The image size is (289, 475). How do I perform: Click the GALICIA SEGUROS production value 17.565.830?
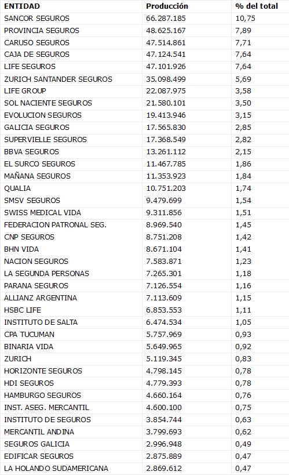pos(166,128)
